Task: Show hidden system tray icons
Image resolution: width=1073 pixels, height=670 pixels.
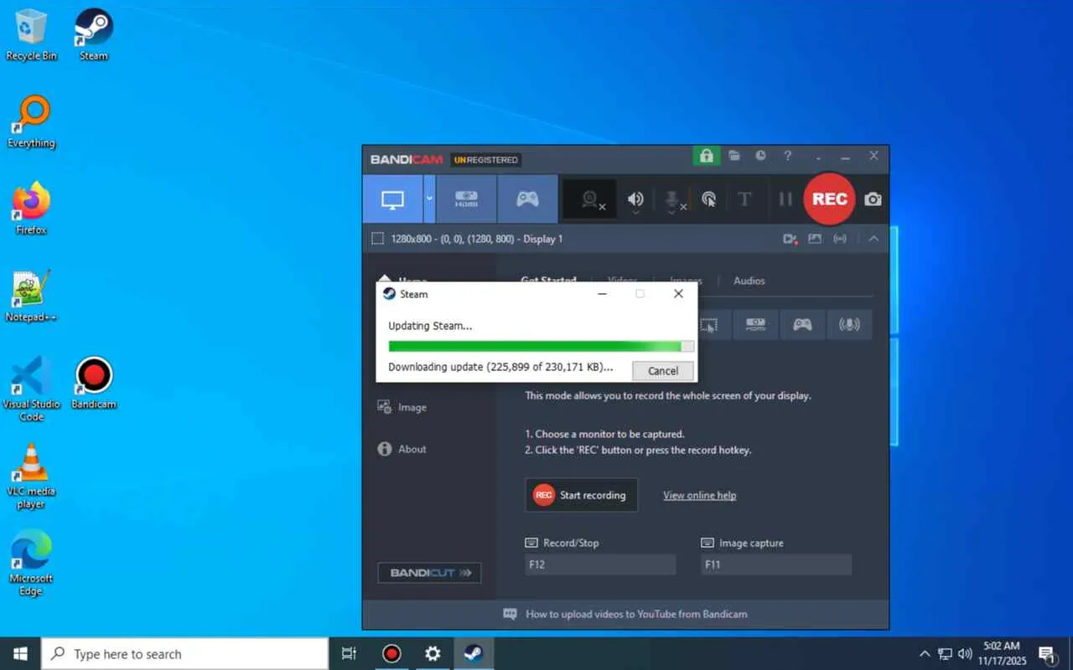Action: [x=925, y=654]
